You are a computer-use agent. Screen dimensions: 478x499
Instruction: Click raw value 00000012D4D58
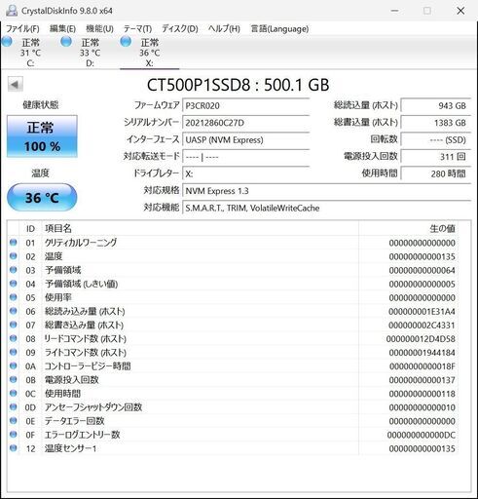[x=421, y=339]
